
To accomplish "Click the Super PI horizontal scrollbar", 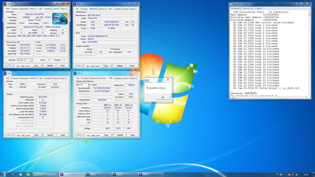I will [269, 97].
